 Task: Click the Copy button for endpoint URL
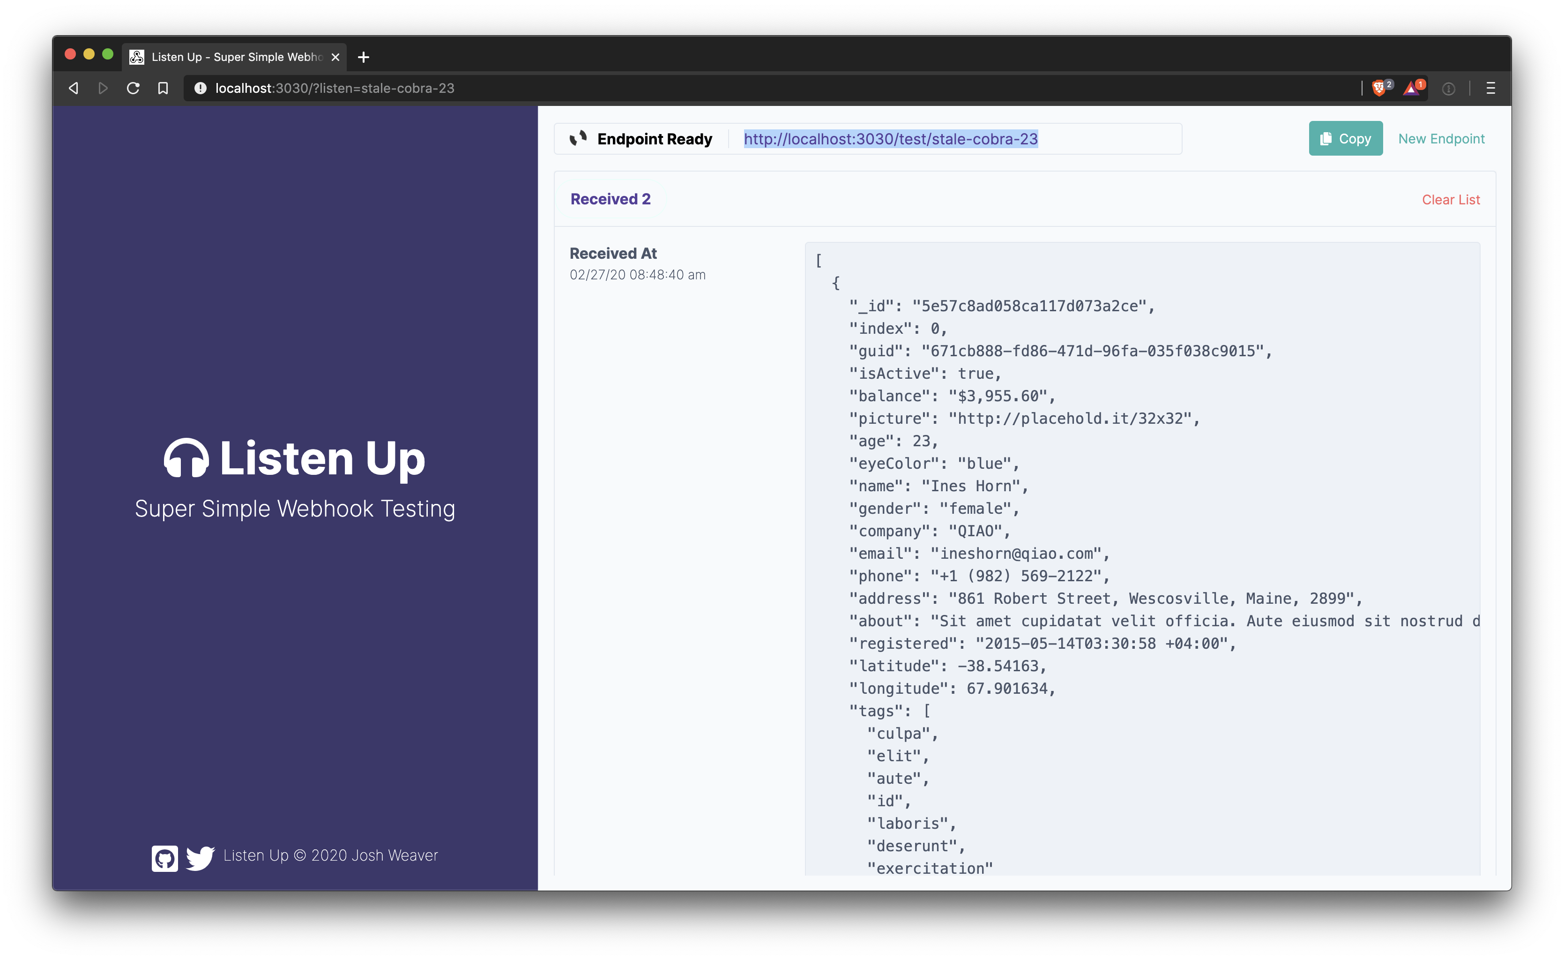pos(1346,139)
